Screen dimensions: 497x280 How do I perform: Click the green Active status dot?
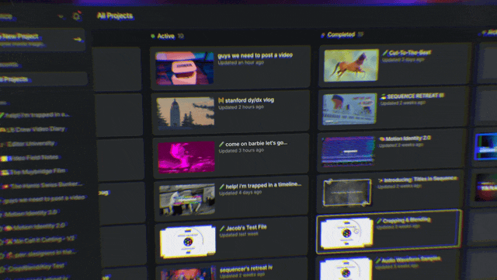tap(153, 37)
